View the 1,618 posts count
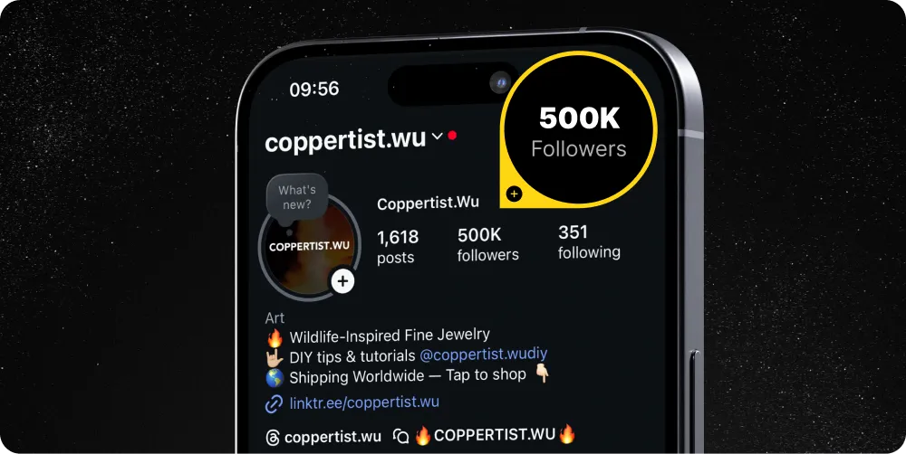The width and height of the screenshot is (906, 454). tap(398, 246)
